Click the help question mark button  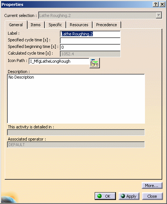point(156,4)
